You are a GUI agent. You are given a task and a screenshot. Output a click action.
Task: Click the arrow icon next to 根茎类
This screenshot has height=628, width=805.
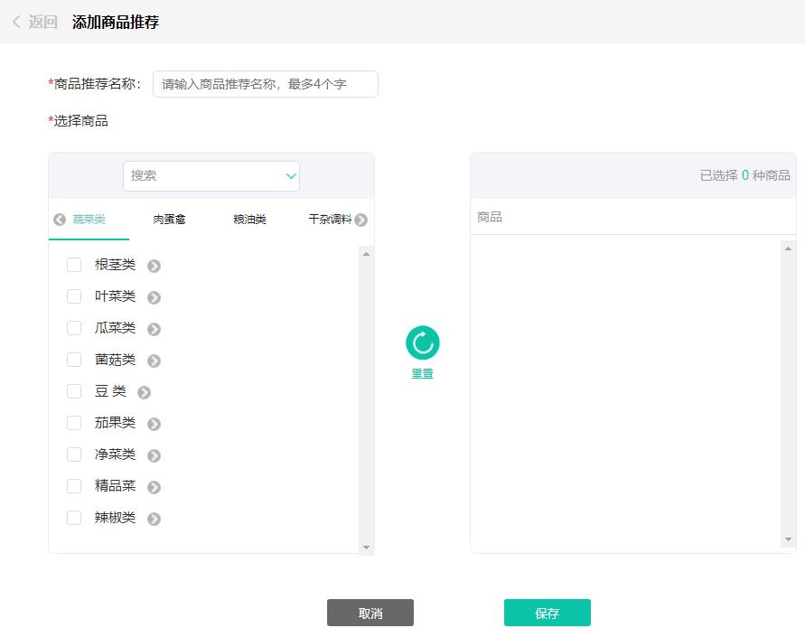click(154, 265)
